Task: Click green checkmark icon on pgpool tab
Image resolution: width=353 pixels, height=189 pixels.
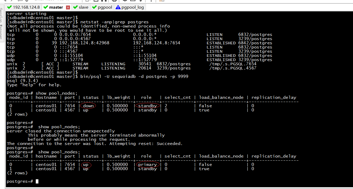Action: pos(94,7)
